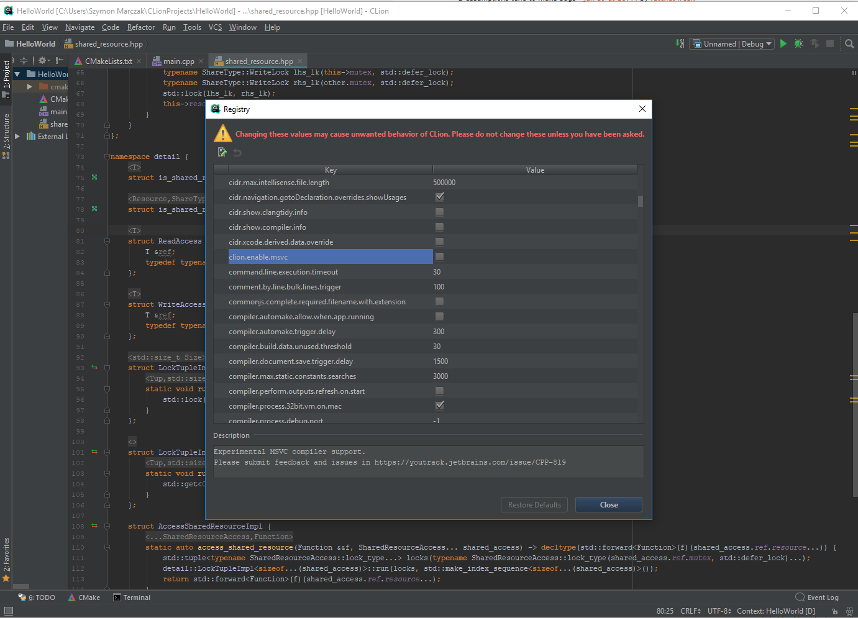Fold the namespace detail block
858x618 pixels.
pos(107,157)
